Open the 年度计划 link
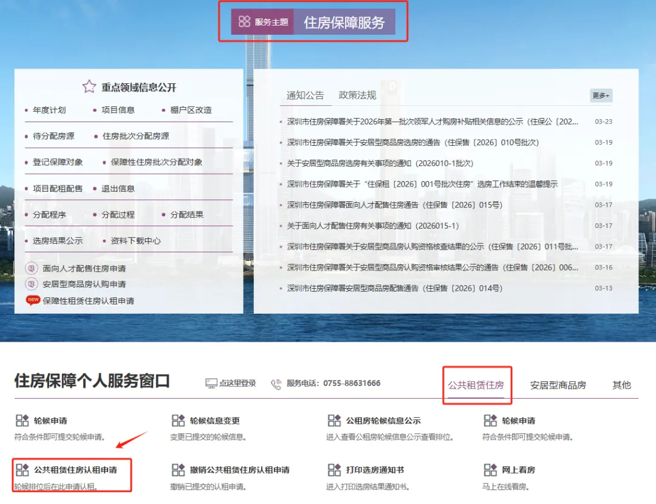 [x=49, y=110]
